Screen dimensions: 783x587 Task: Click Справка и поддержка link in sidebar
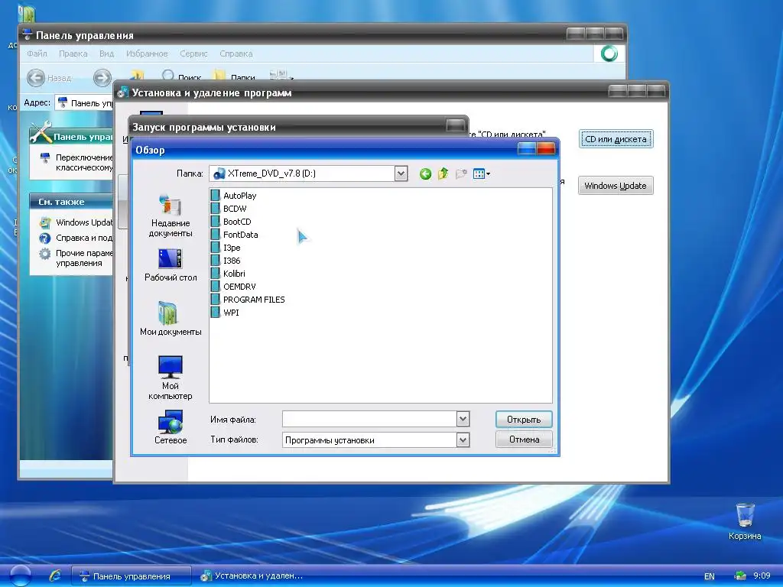pos(76,238)
